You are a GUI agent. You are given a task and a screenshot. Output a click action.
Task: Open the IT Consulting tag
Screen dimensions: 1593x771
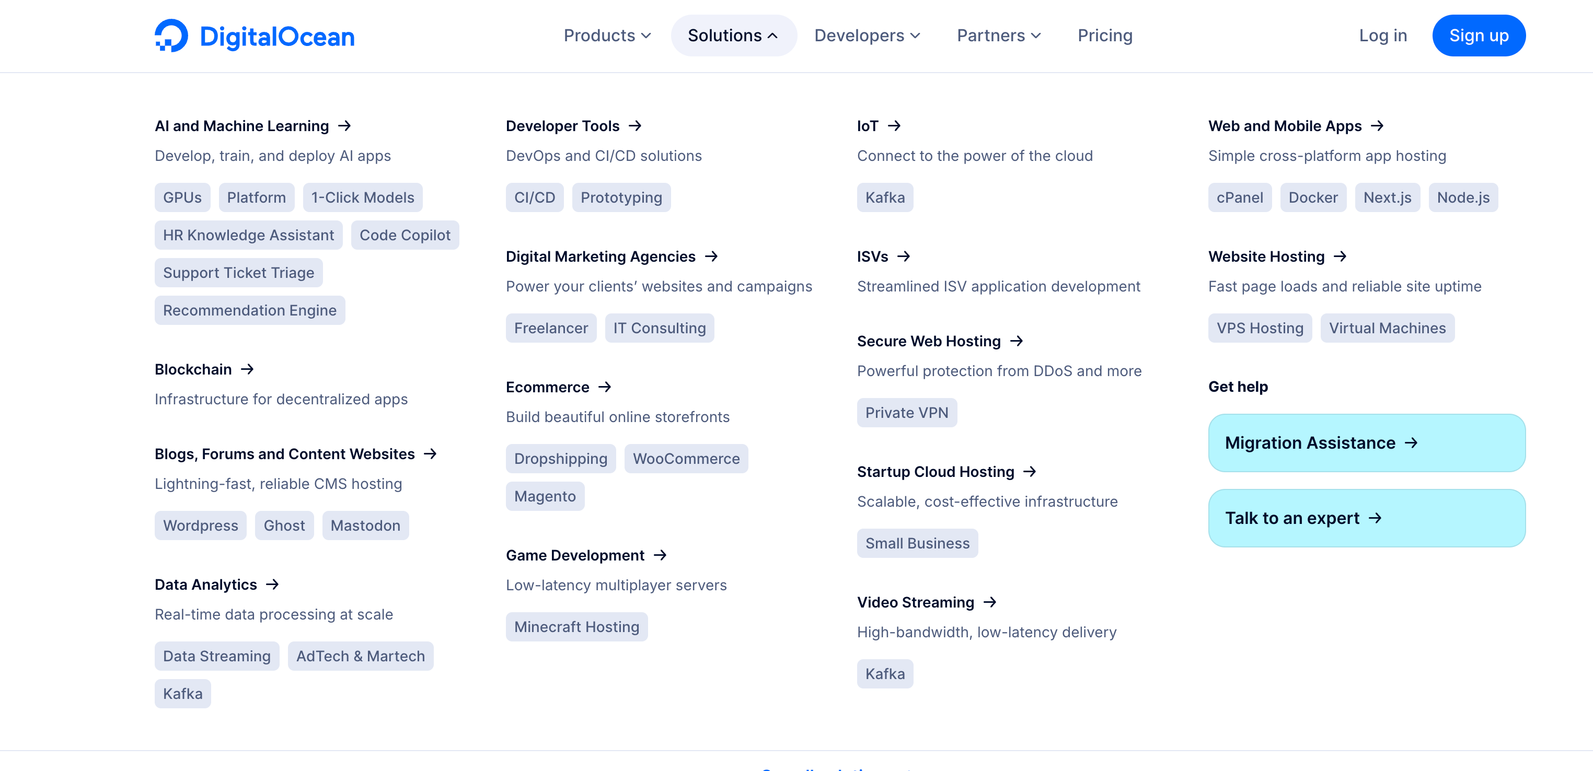point(660,328)
